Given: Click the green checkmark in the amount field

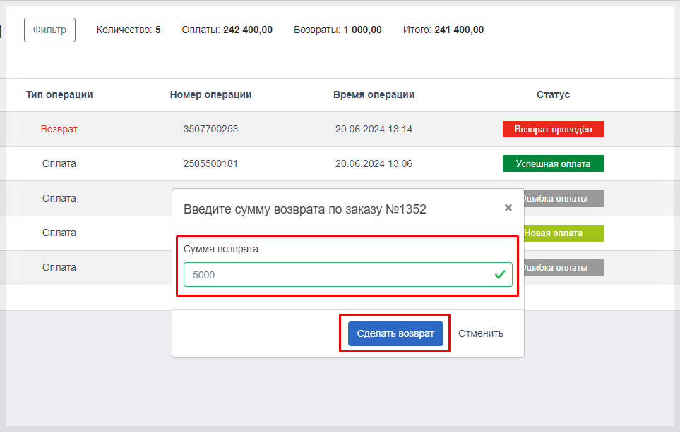Looking at the screenshot, I should 501,275.
